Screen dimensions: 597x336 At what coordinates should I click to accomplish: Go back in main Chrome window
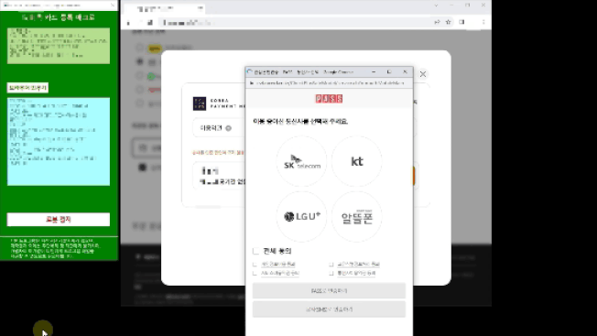tap(128, 23)
